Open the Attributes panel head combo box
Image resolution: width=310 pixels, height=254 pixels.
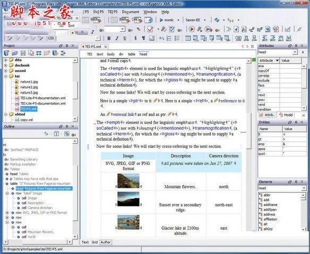278,52
